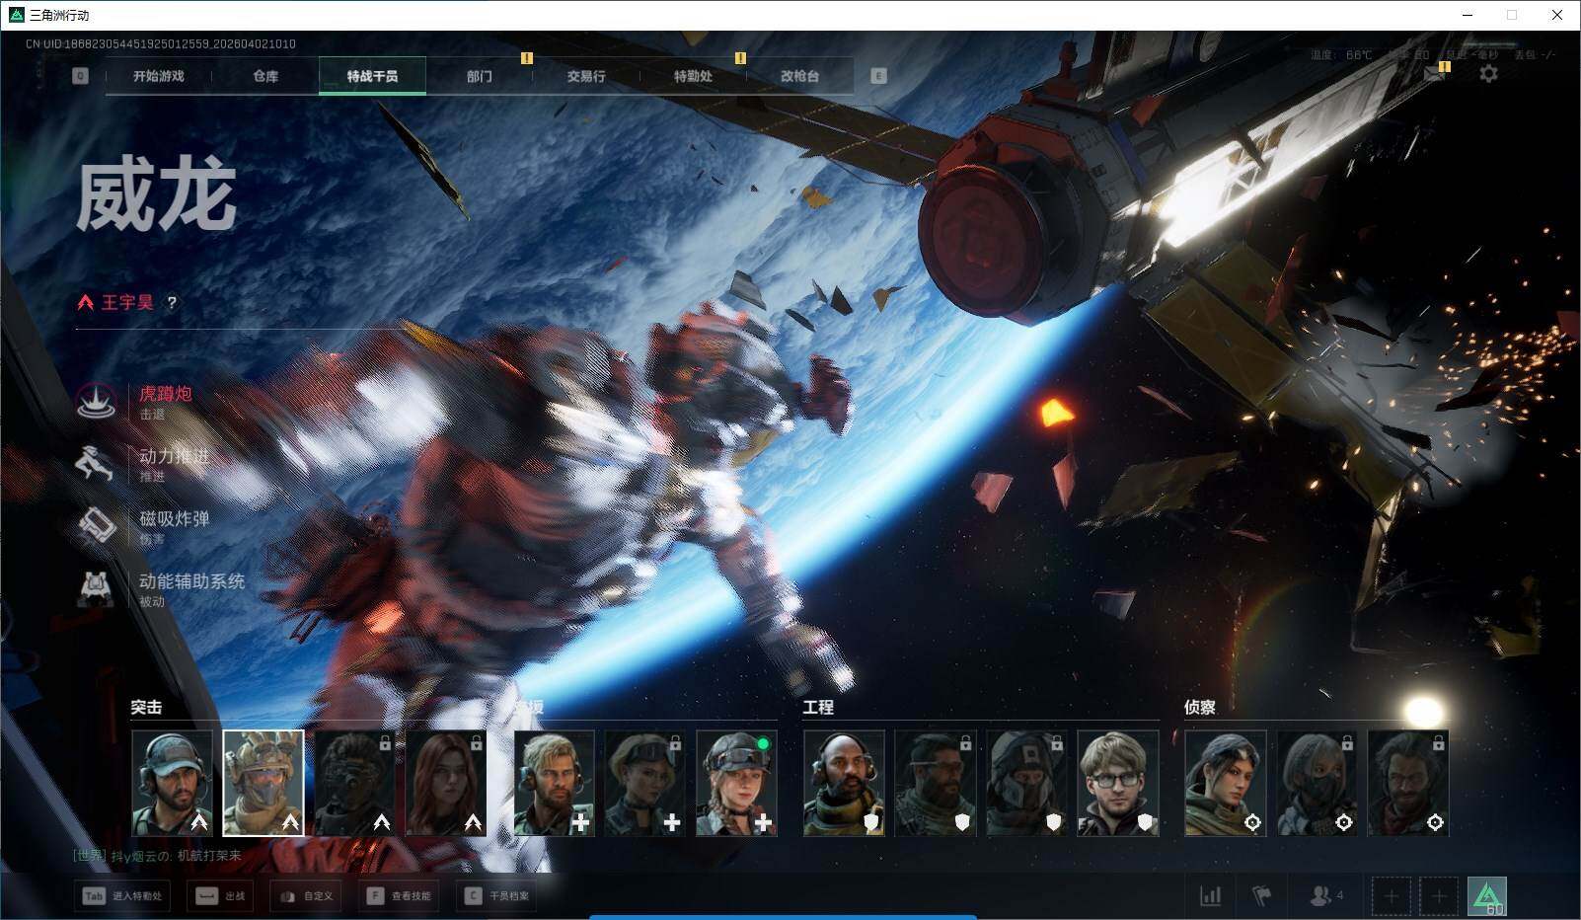Select the 磁吸炸弹 skill icon
The width and height of the screenshot is (1581, 920).
[x=96, y=525]
